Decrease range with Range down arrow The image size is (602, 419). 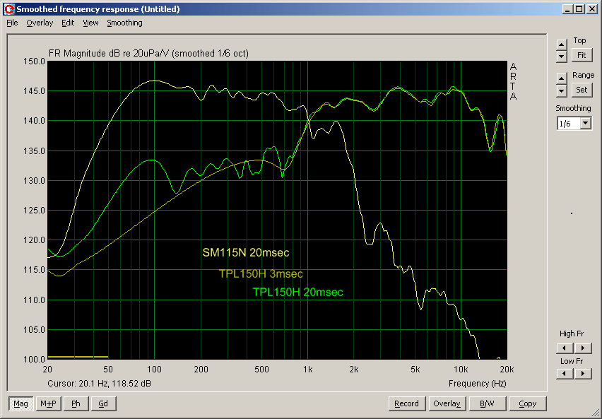click(x=561, y=91)
